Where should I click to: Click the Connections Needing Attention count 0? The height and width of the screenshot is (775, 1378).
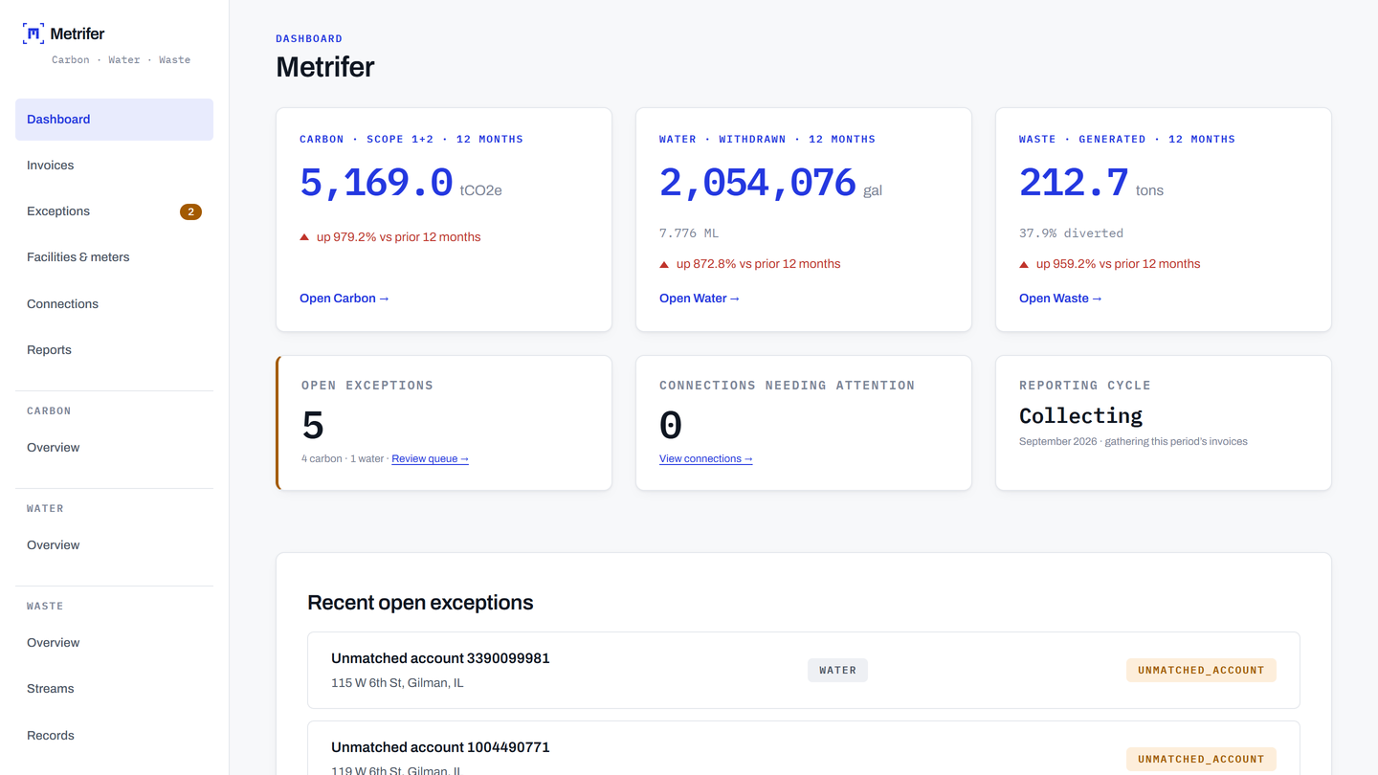click(671, 426)
